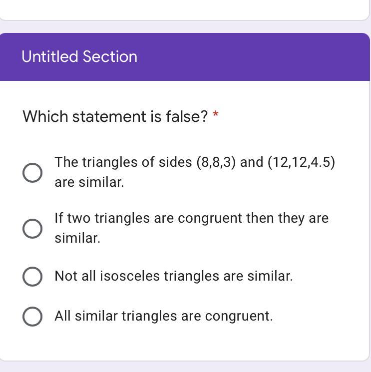371x372 pixels.
Task: Click the label 'All similar triangles are congruent.'
Action: pos(163,316)
